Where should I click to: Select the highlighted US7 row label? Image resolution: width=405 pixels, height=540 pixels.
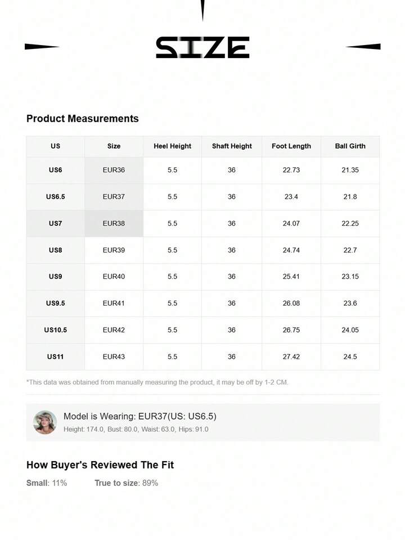click(x=55, y=224)
